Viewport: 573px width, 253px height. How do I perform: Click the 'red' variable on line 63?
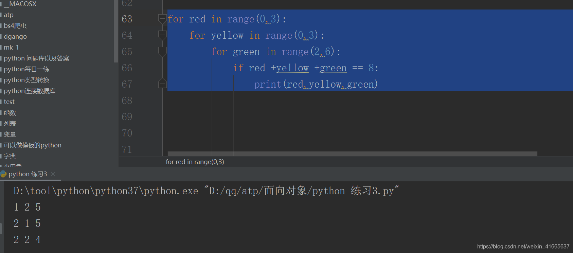[x=197, y=19]
